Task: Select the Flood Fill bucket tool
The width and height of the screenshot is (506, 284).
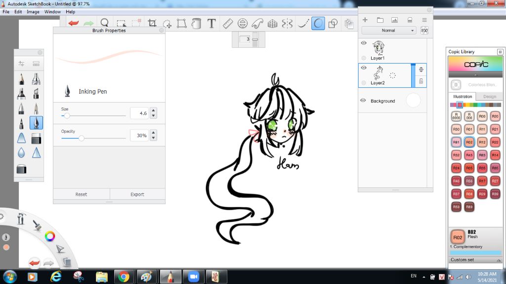Action: click(x=196, y=23)
